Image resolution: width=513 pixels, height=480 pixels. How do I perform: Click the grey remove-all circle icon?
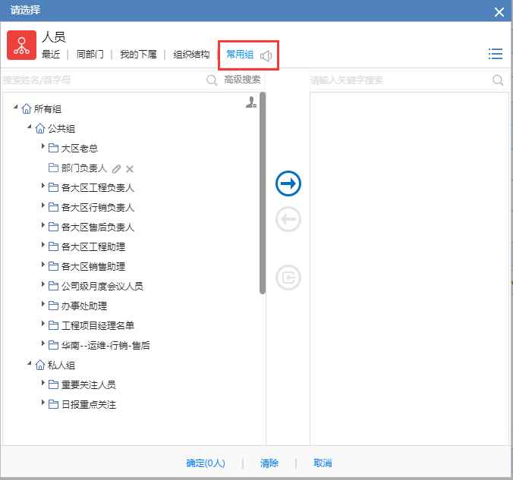(288, 278)
